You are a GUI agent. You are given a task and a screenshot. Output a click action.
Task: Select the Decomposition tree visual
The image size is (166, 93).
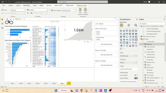point(121,46)
